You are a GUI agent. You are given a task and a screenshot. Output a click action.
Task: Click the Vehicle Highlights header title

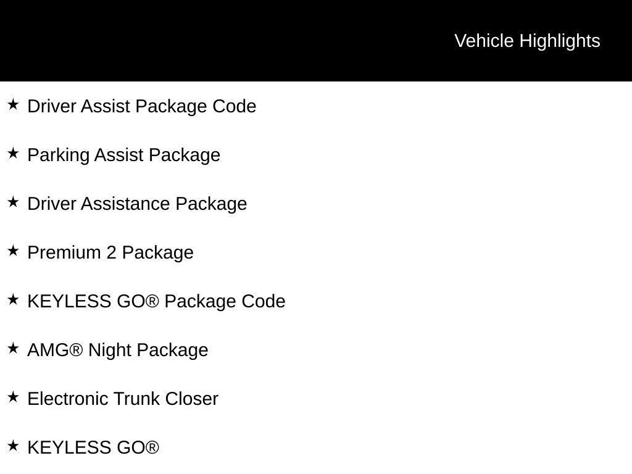527,41
